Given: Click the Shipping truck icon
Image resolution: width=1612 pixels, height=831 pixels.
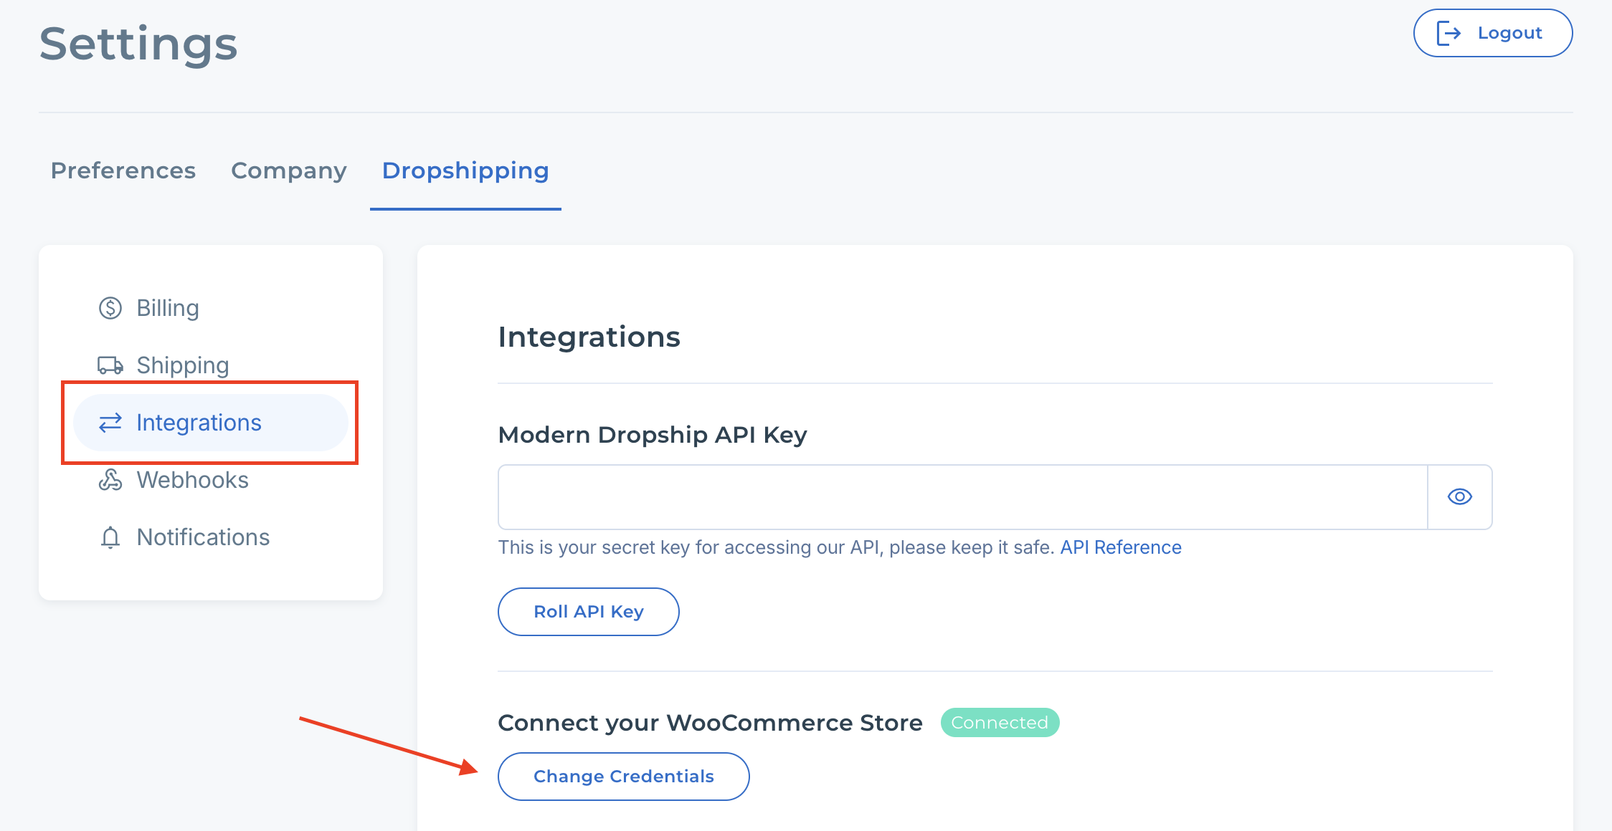Looking at the screenshot, I should [x=110, y=365].
